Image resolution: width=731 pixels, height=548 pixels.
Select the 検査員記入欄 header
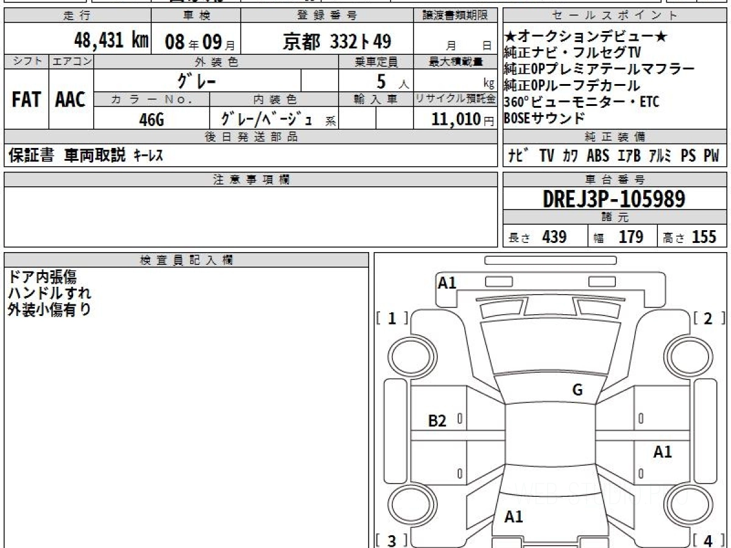(186, 260)
